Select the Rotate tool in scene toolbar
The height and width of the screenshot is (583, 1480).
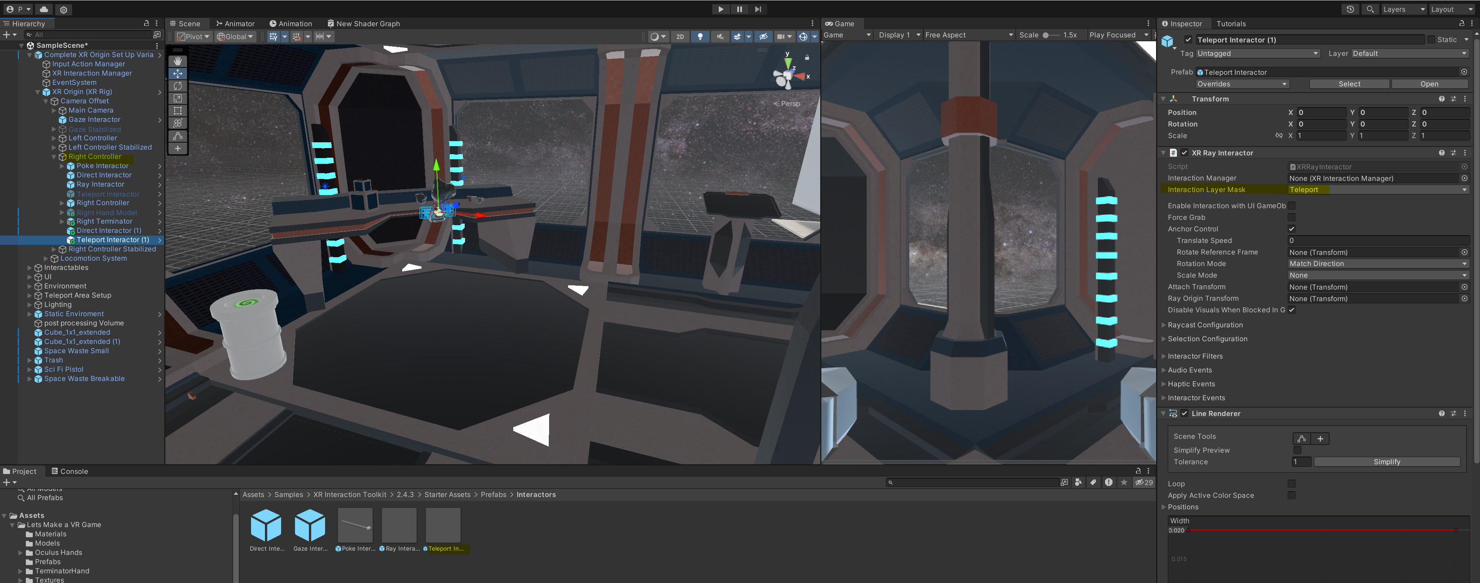click(177, 86)
